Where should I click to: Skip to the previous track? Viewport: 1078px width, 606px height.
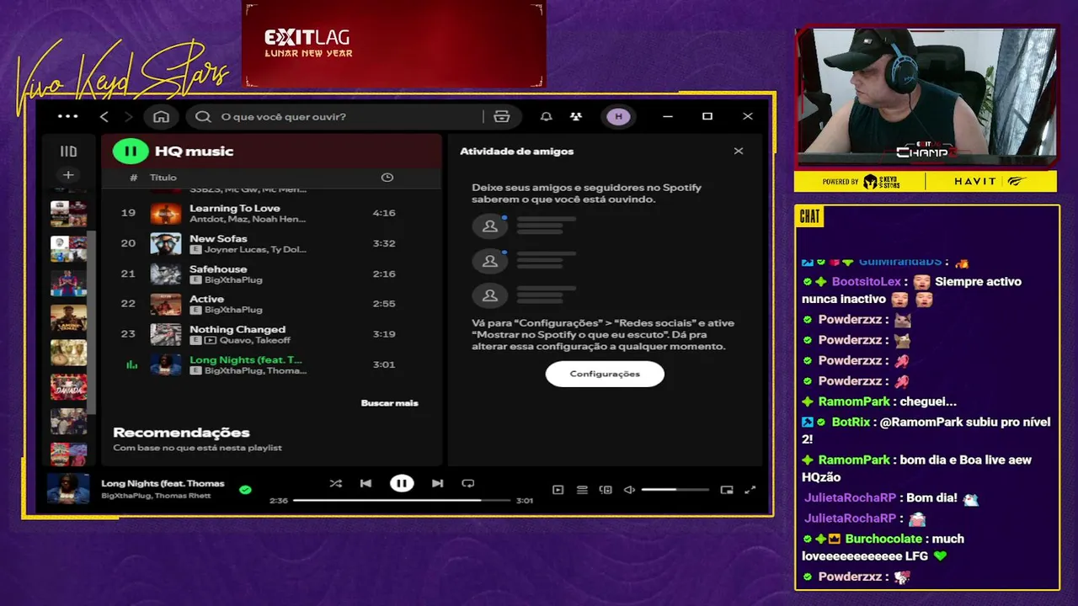(366, 483)
